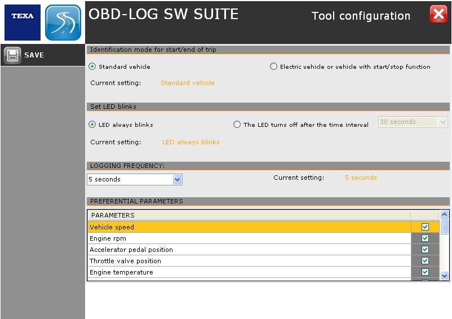This screenshot has height=319, width=452.
Task: Open the logging frequency 5 seconds dropdown
Action: [x=135, y=179]
